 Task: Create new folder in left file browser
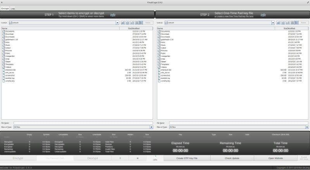(132, 23)
